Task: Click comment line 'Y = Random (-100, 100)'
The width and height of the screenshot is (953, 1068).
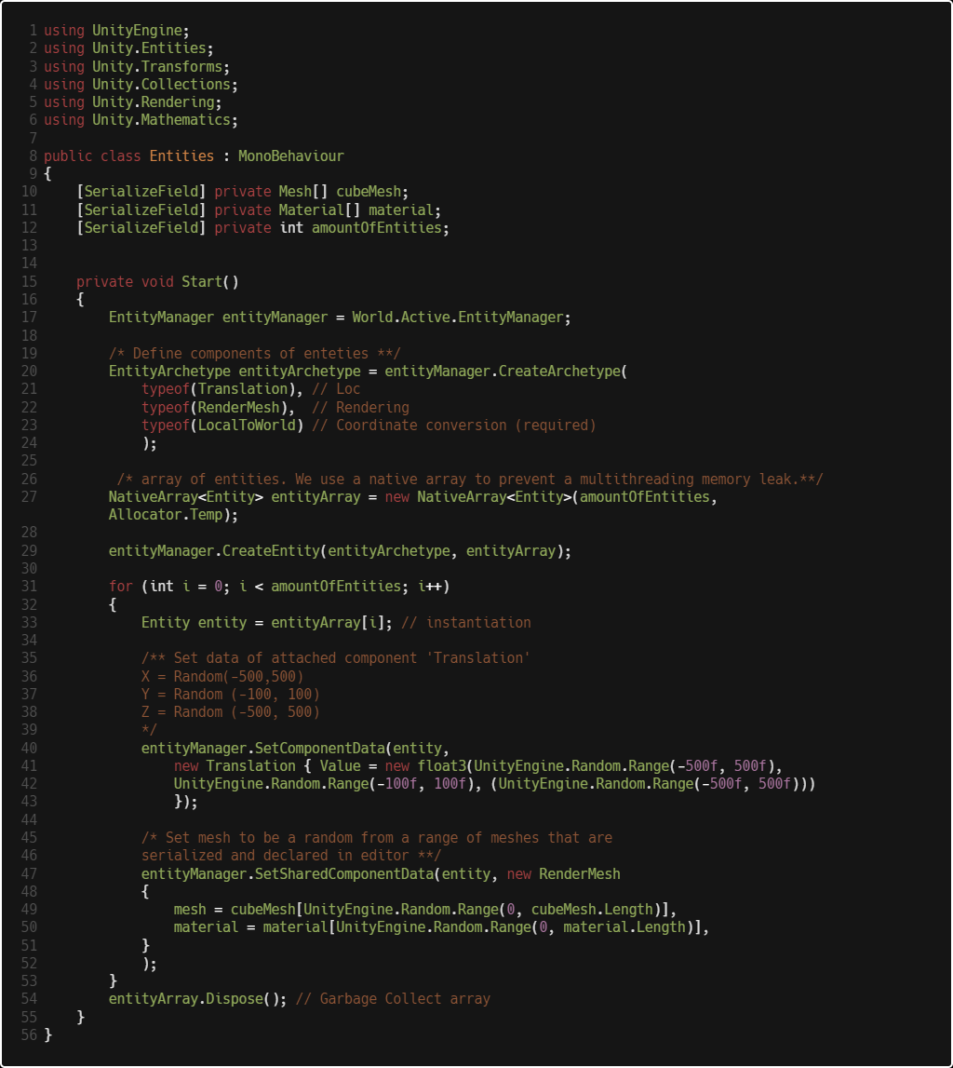Action: (230, 694)
